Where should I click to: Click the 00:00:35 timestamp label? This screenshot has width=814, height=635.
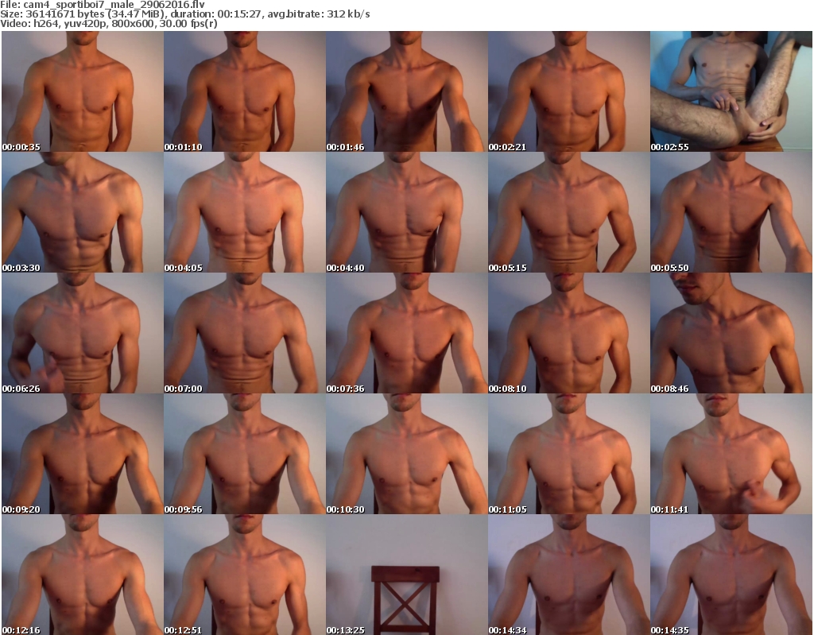click(x=21, y=147)
